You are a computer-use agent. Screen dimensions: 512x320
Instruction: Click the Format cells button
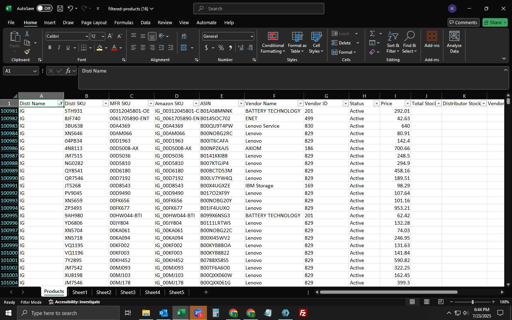343,52
